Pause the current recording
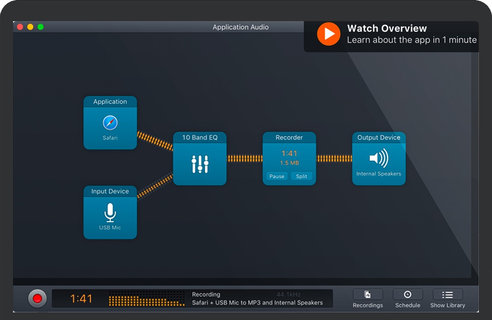This screenshot has height=320, width=492. pyautogui.click(x=277, y=176)
